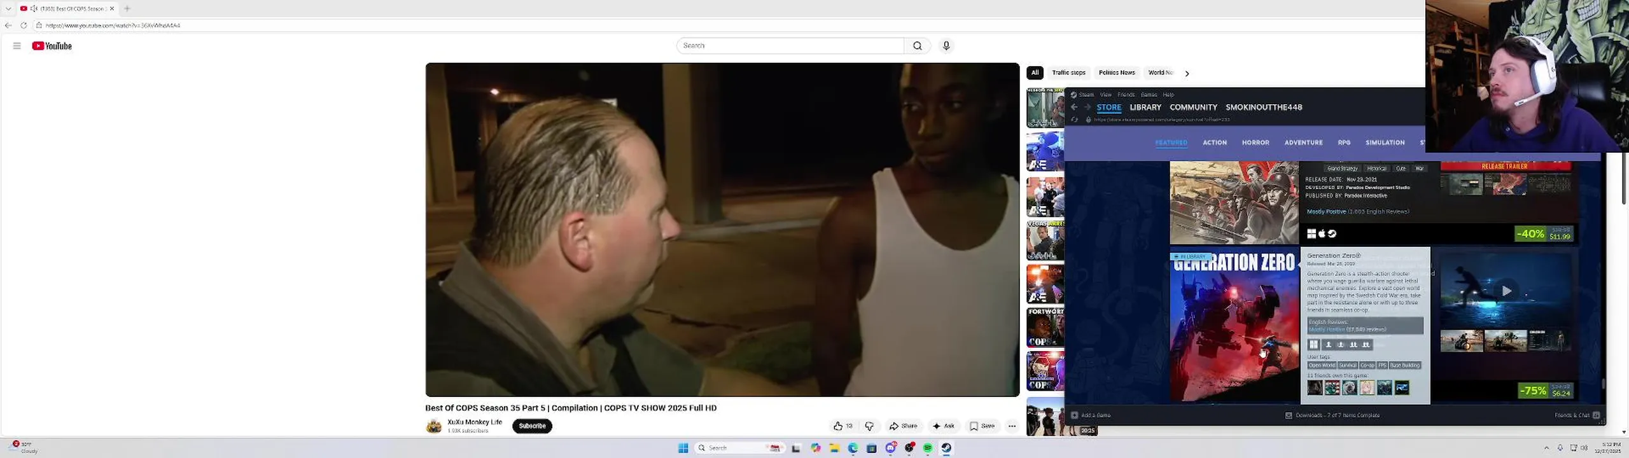This screenshot has width=1629, height=458.
Task: Click the YouTube logo
Action: coord(52,46)
